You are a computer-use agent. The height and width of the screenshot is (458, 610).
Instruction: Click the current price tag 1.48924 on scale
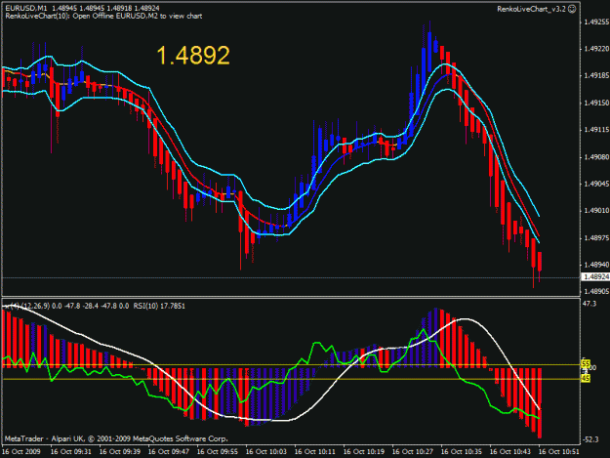(x=596, y=276)
